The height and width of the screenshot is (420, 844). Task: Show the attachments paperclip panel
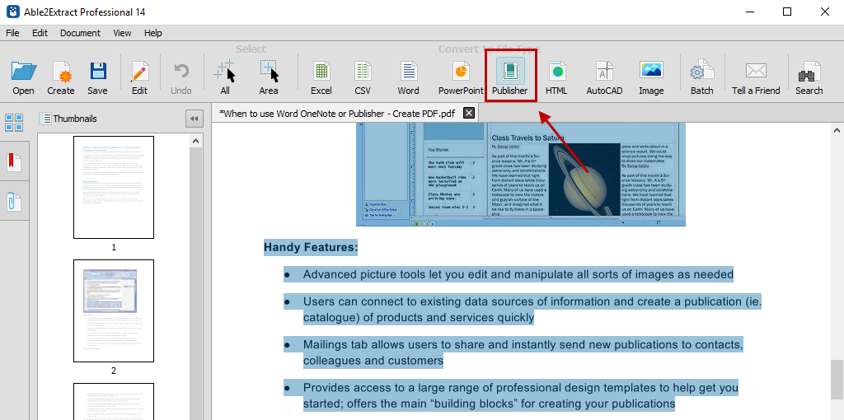14,201
